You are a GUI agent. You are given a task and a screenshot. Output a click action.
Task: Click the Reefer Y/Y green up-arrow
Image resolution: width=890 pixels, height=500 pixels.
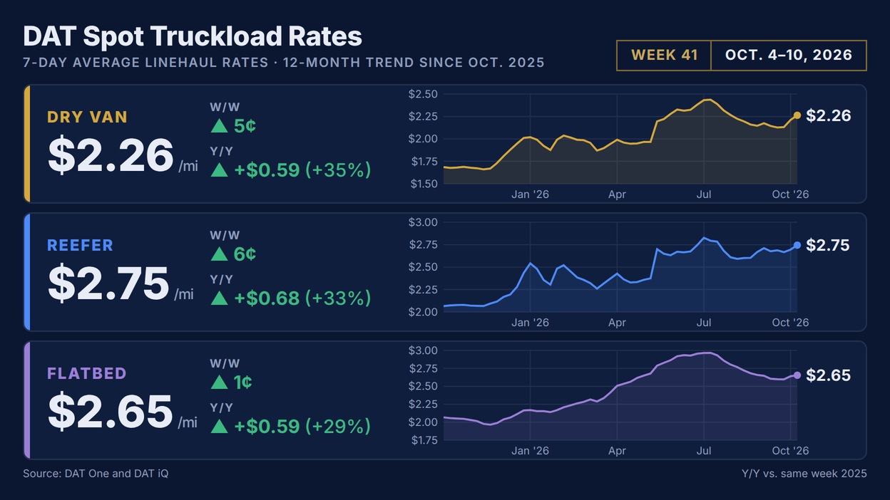(x=220, y=298)
